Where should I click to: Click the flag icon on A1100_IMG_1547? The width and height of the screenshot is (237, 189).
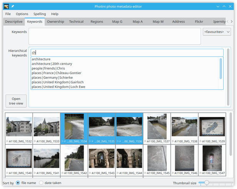click(201, 173)
